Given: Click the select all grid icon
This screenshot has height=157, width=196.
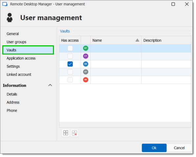Looking at the screenshot, I should point(66,133).
